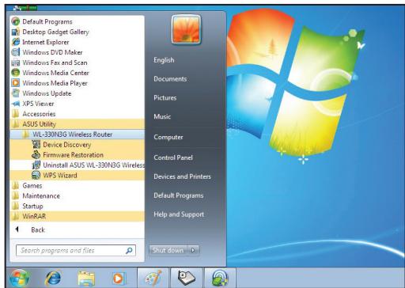Click the WPS Wizard icon in menu
This screenshot has height=288, width=405.
[x=36, y=175]
